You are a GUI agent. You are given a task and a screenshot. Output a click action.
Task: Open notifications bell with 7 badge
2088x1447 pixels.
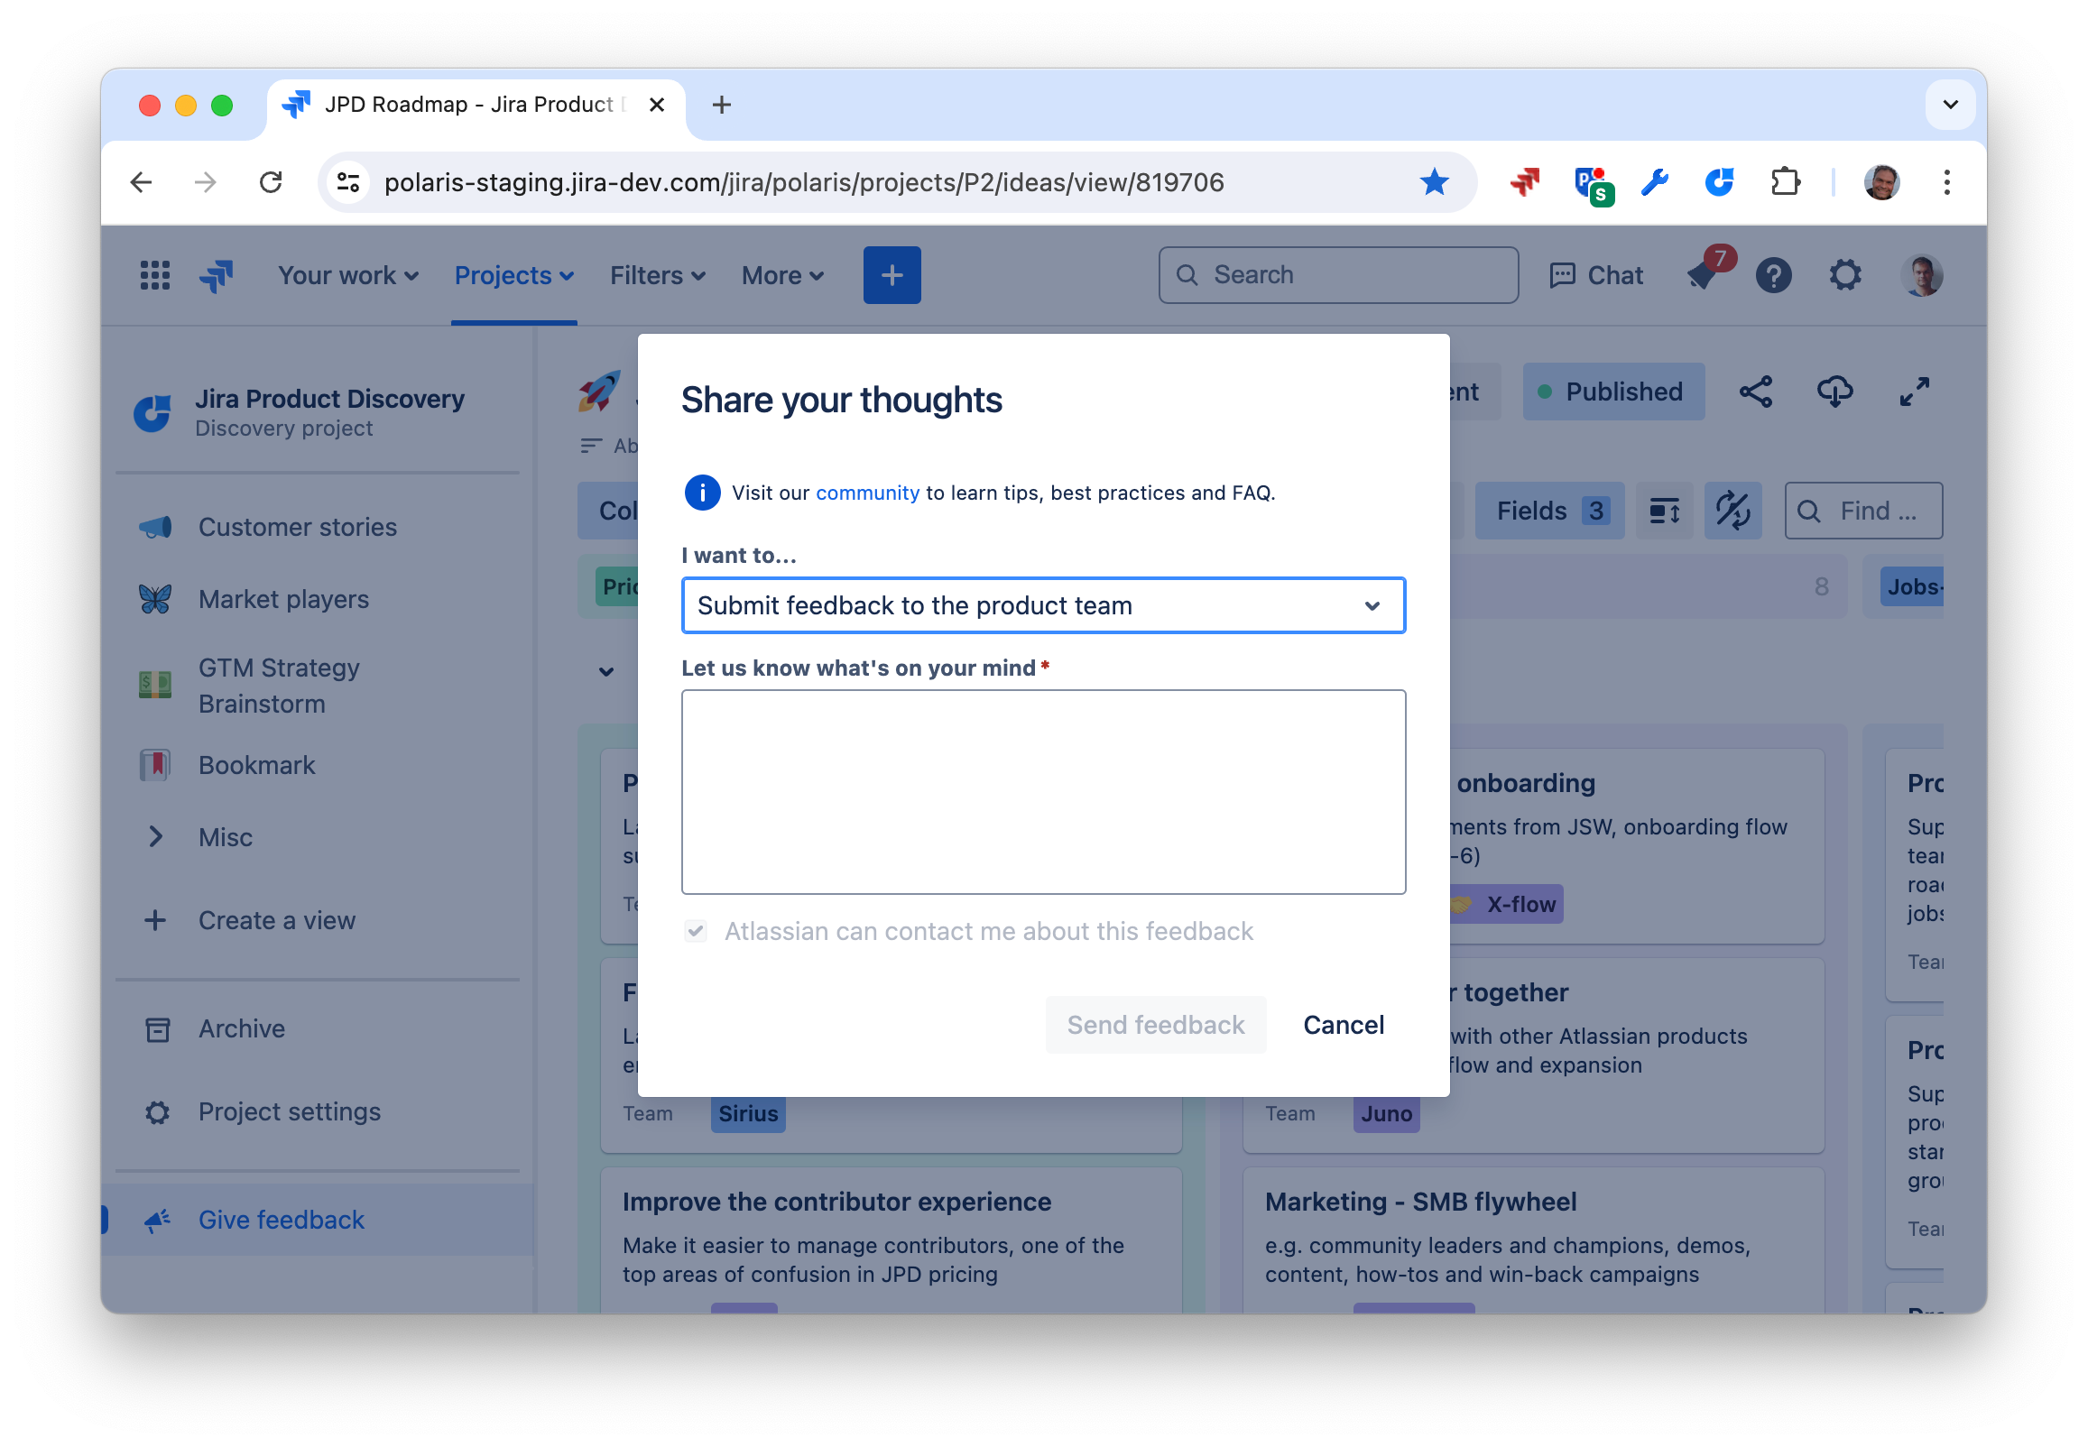coord(1704,275)
